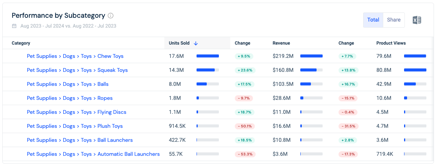This screenshot has width=437, height=166.
Task: Click the calendar icon next to date range
Action: click(x=14, y=26)
